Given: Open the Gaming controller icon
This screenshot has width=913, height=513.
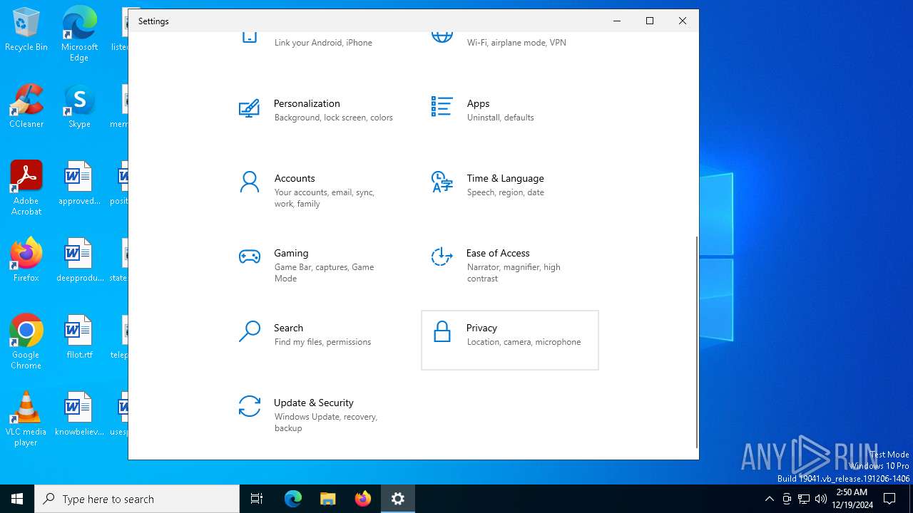Looking at the screenshot, I should [249, 256].
